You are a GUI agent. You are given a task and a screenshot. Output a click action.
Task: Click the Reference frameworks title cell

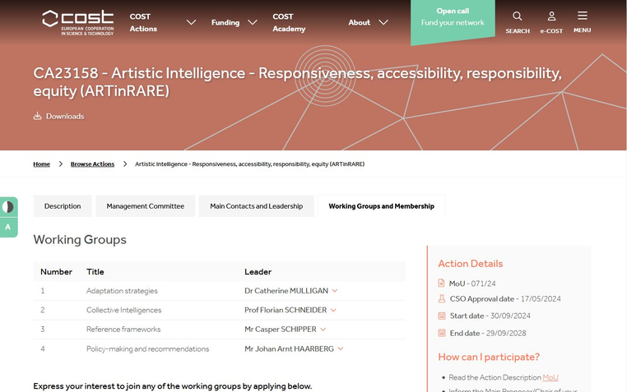[123, 330]
